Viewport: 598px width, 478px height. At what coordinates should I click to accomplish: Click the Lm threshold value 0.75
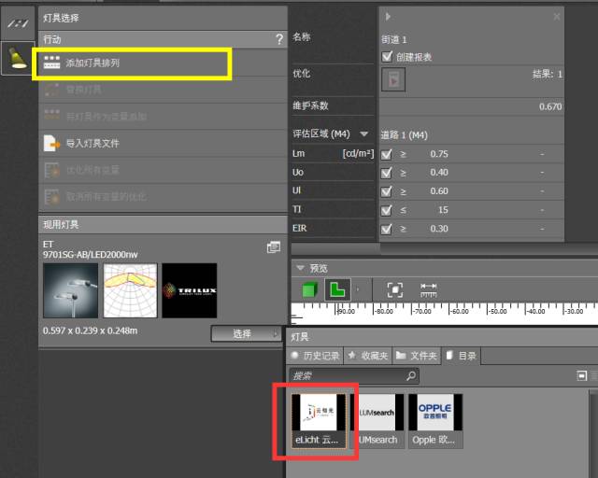[439, 154]
